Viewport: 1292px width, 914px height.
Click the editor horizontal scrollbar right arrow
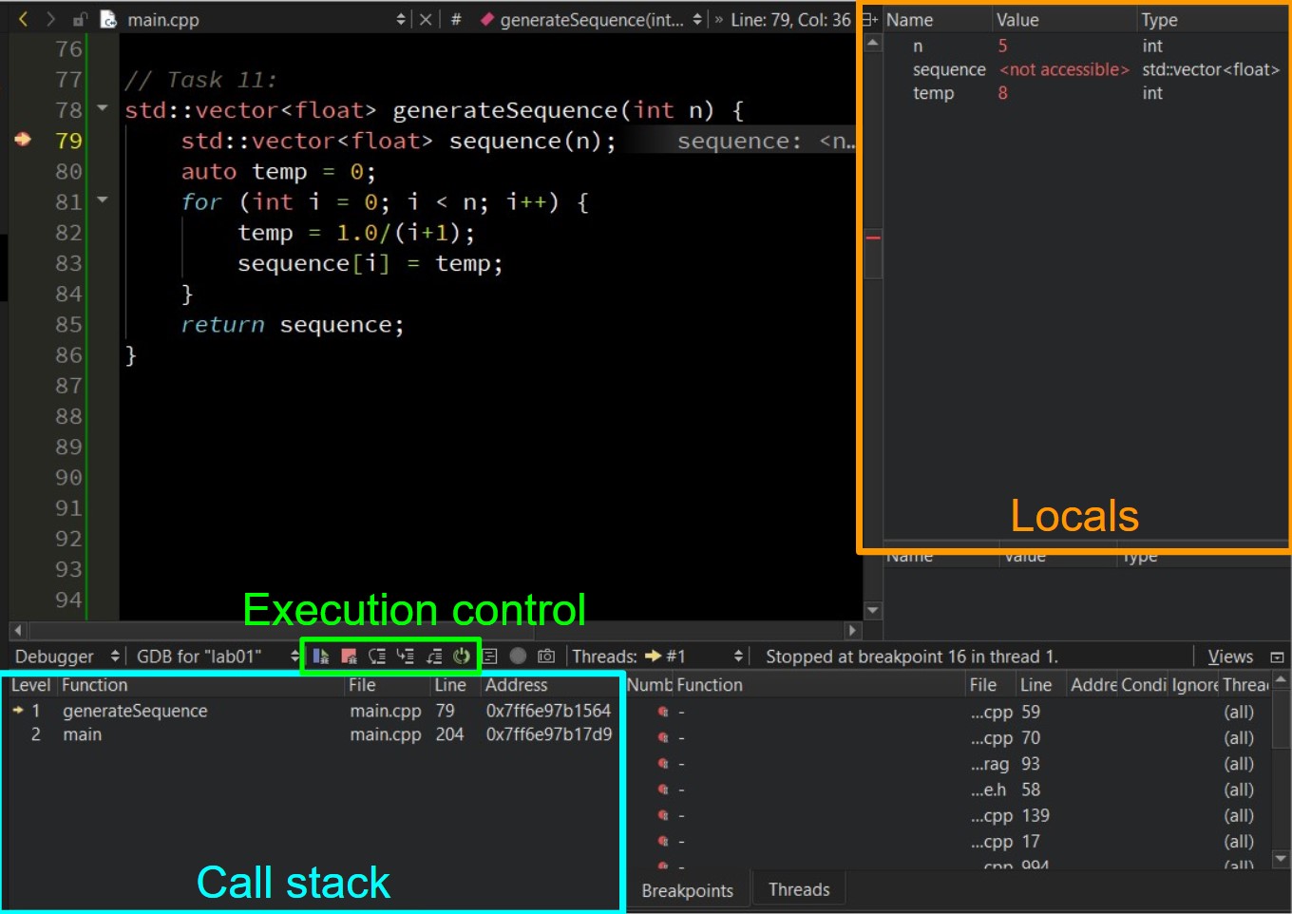pyautogui.click(x=852, y=630)
